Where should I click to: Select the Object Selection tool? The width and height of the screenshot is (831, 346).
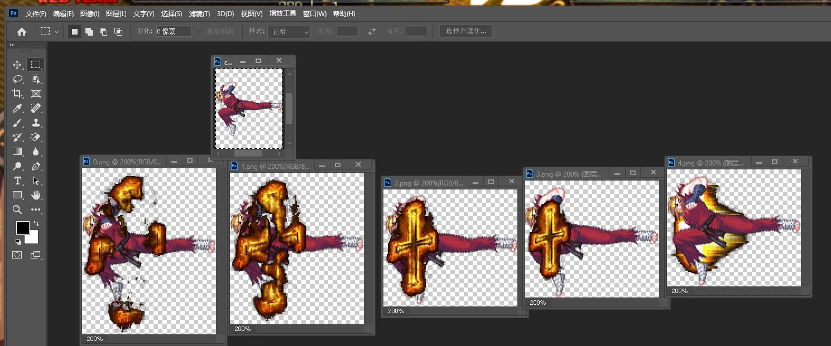(36, 79)
